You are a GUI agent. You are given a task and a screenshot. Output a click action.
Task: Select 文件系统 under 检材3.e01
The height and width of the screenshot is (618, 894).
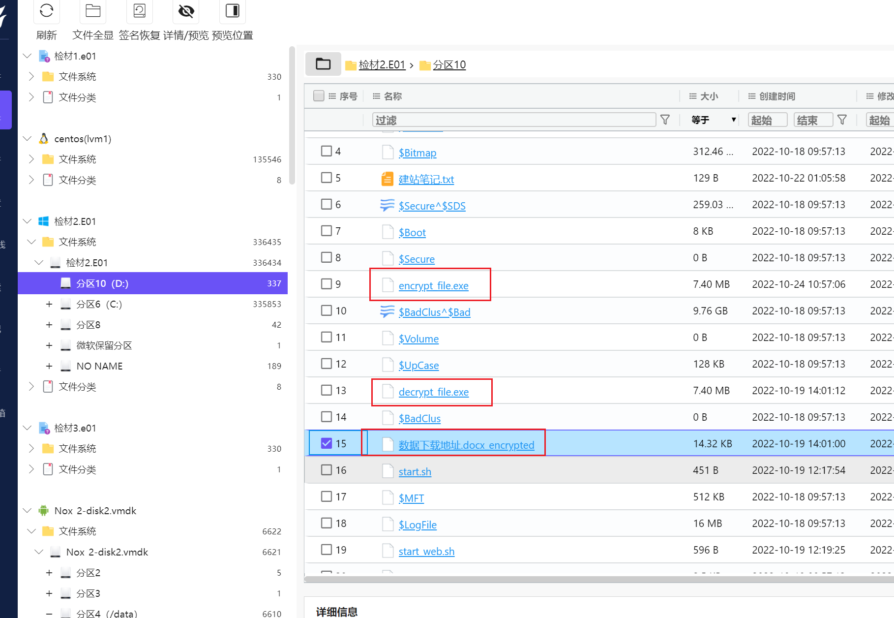[77, 449]
